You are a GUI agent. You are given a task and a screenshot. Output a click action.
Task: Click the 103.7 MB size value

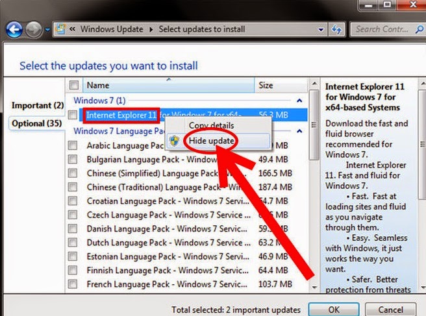click(x=275, y=284)
